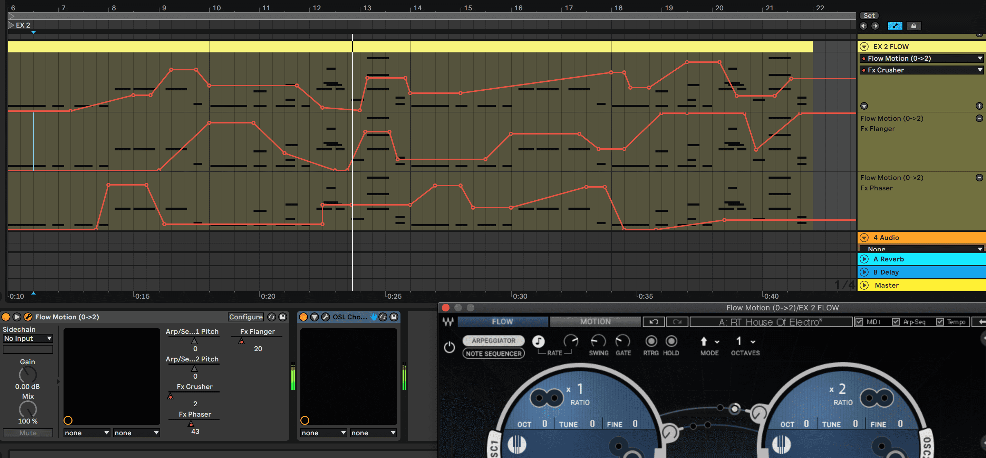Click the lock envelopes icon near Set
Image resolution: width=986 pixels, height=458 pixels.
click(x=913, y=26)
